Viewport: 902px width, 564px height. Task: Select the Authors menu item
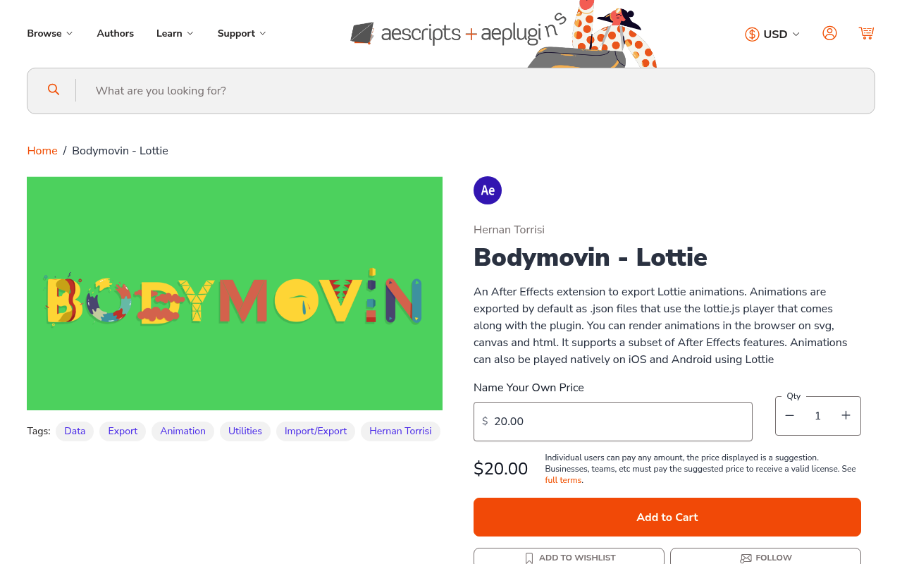click(115, 32)
